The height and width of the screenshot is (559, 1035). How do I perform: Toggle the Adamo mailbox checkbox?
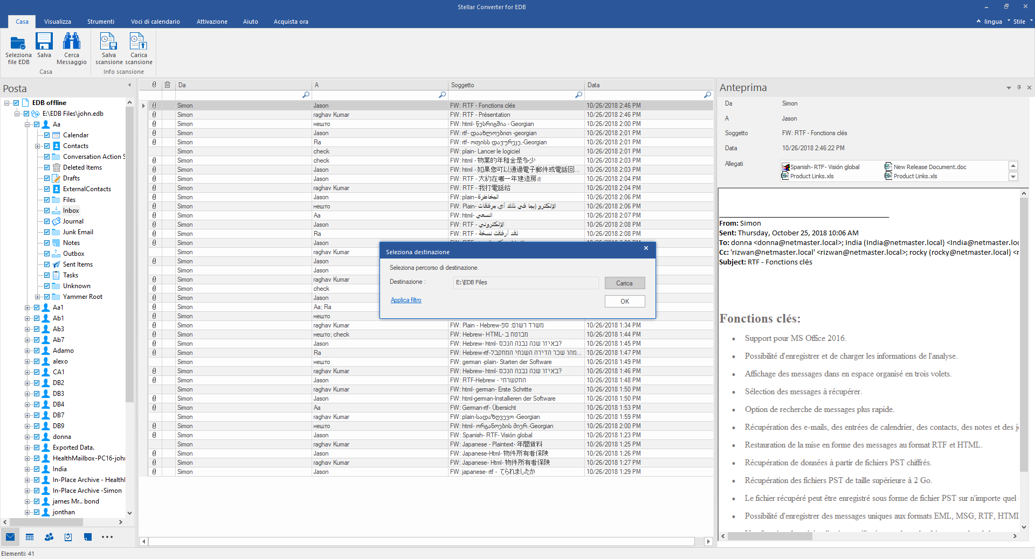click(x=37, y=351)
